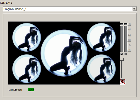
Task: Click the bottom-right circle in video preview
Action: [101, 69]
